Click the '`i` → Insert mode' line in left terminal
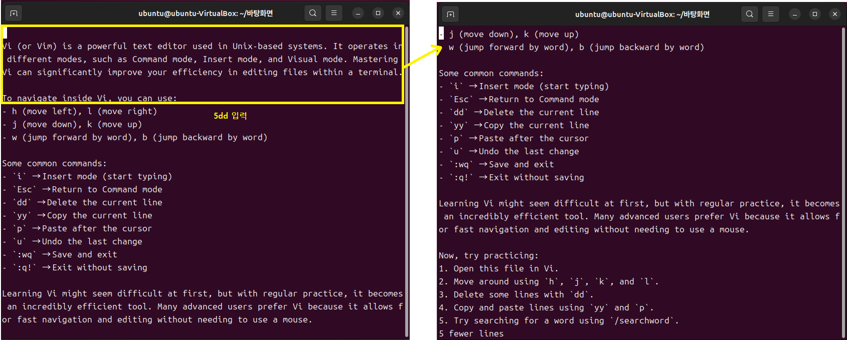Screen dimensions: 847x340 coord(87,176)
